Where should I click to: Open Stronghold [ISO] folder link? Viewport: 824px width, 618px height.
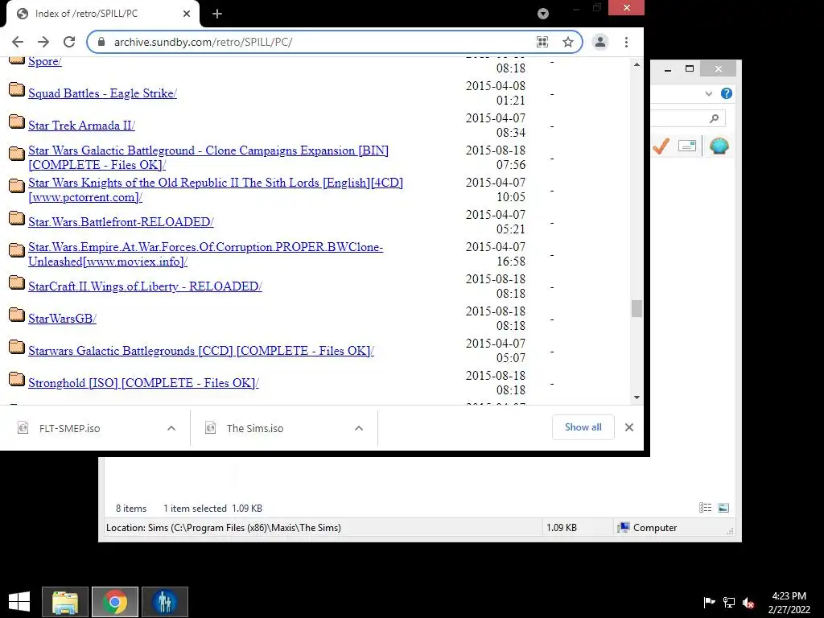click(143, 382)
